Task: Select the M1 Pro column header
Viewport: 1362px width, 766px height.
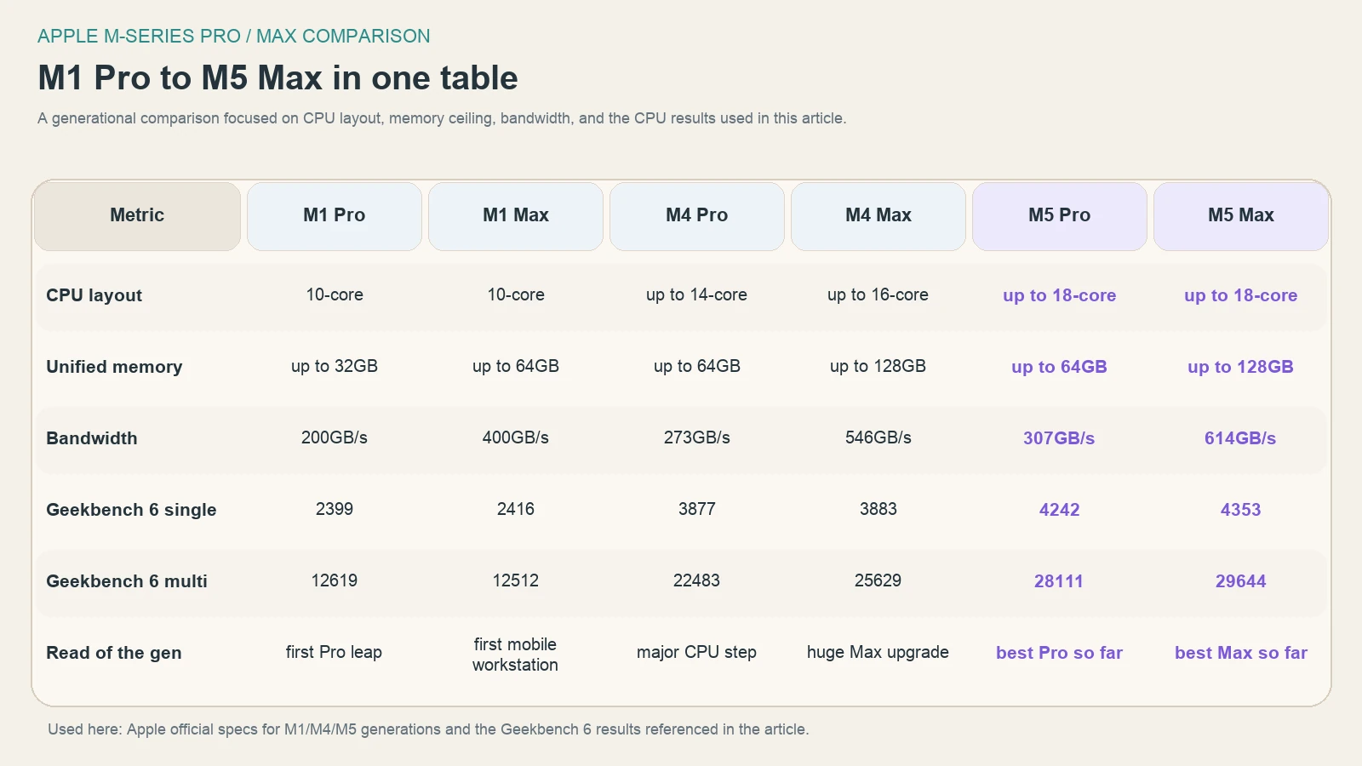Action: coord(335,215)
